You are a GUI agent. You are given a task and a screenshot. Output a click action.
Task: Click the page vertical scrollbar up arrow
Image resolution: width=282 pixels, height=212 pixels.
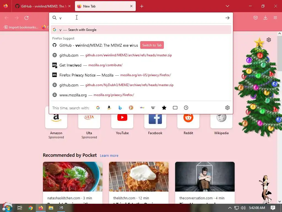280,33
